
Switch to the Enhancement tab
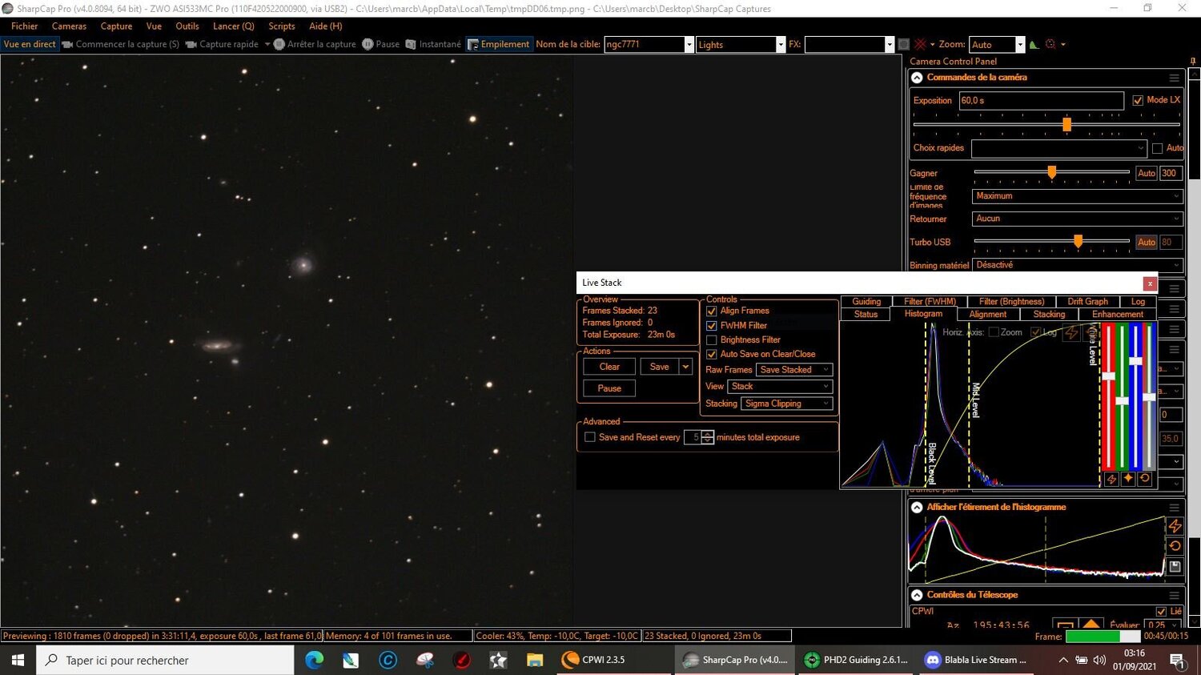click(1118, 314)
